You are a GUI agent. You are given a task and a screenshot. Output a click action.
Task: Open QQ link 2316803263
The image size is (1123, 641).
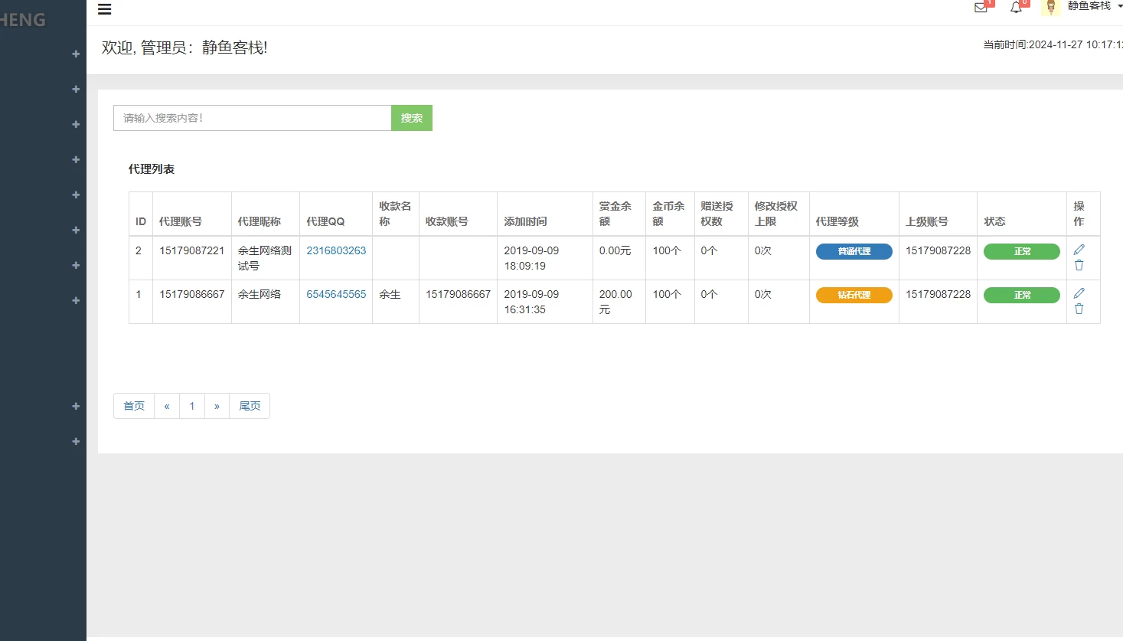click(x=336, y=250)
